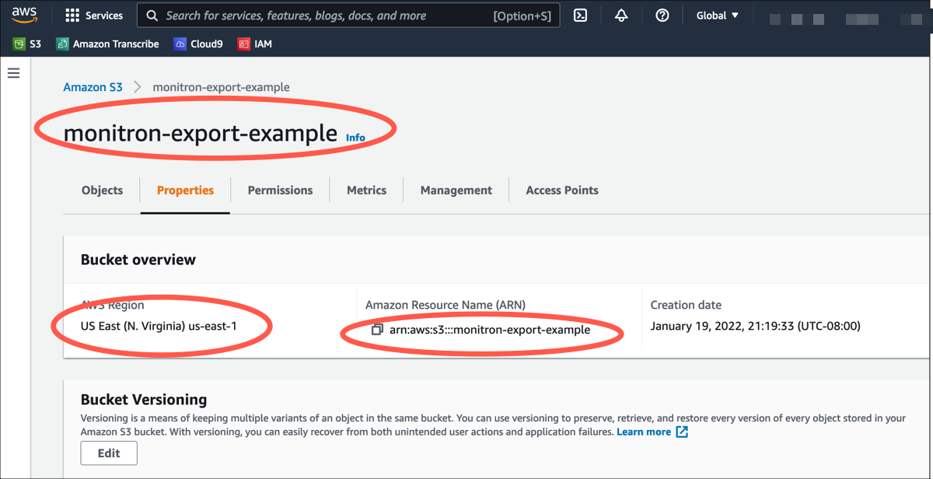
Task: Open the Learn more versioning link
Action: [x=645, y=432]
